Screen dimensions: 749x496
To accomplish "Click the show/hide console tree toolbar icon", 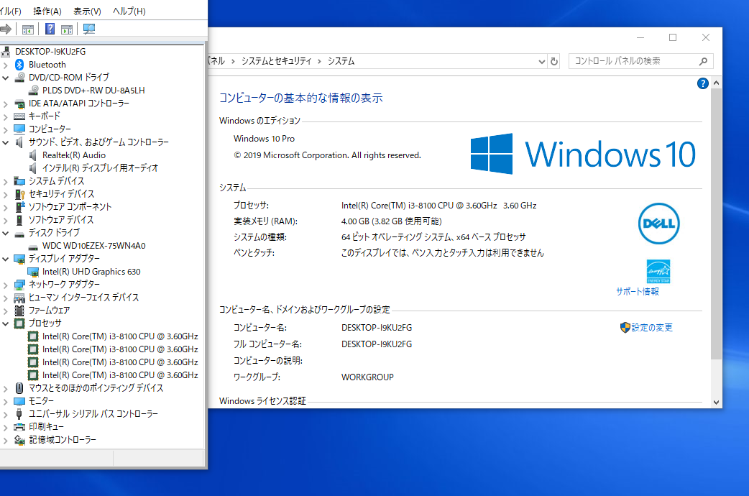I will (x=28, y=29).
